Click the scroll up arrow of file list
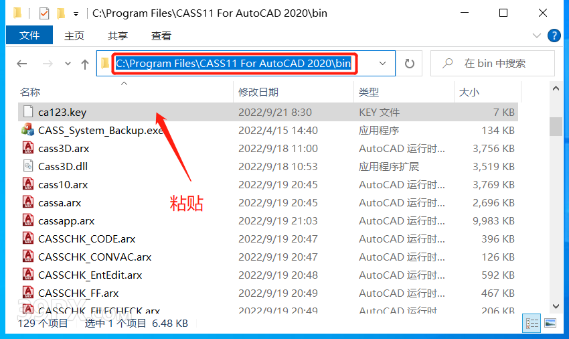Viewport: 569px width, 339px height. pyautogui.click(x=556, y=88)
